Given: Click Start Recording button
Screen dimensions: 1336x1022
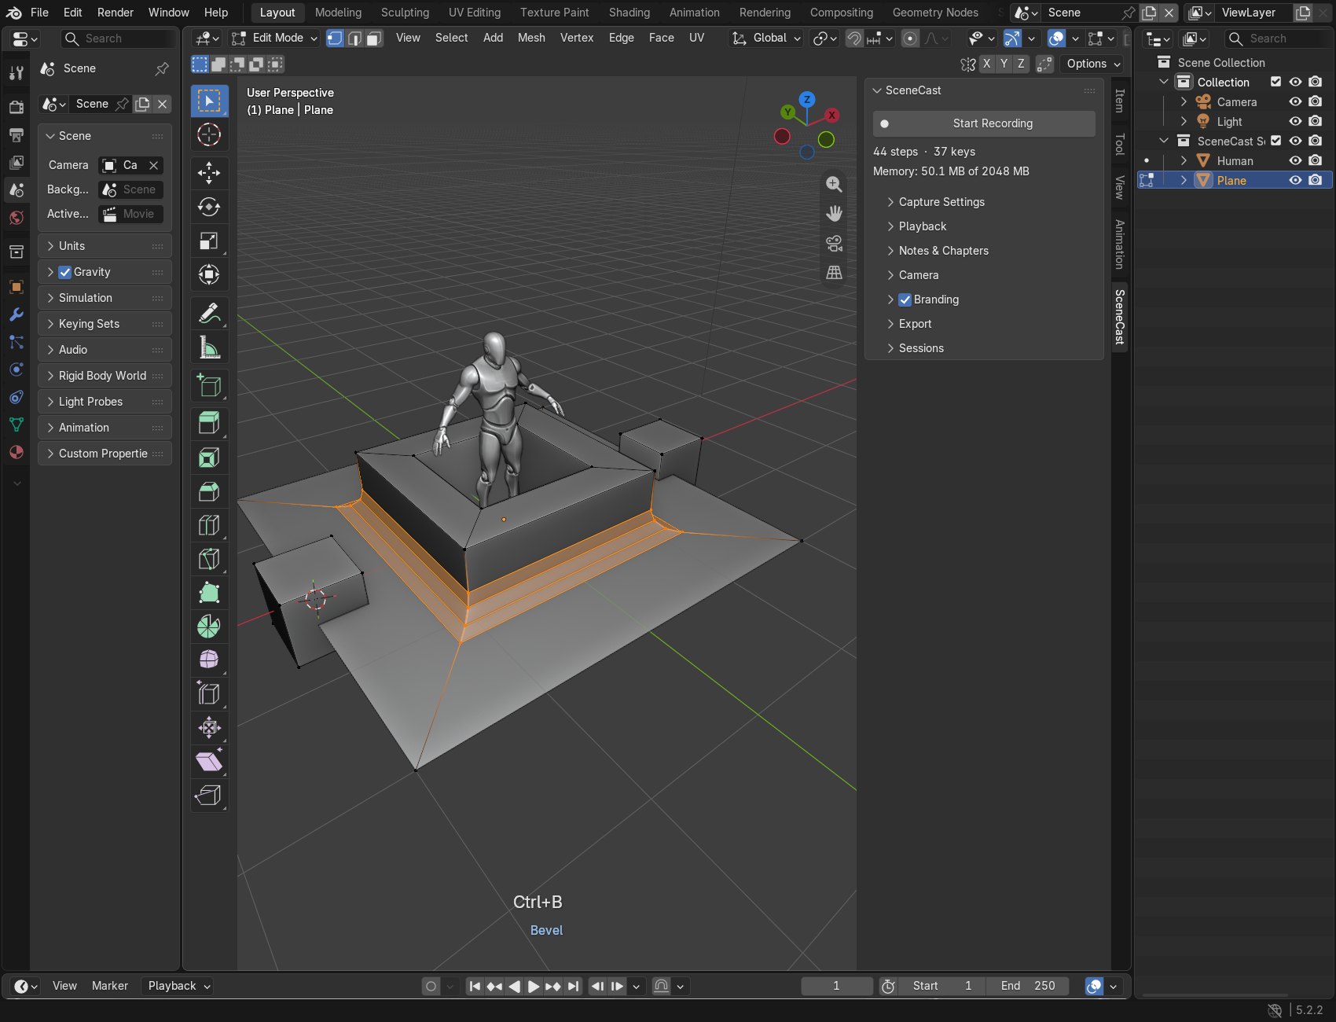Looking at the screenshot, I should 984,123.
